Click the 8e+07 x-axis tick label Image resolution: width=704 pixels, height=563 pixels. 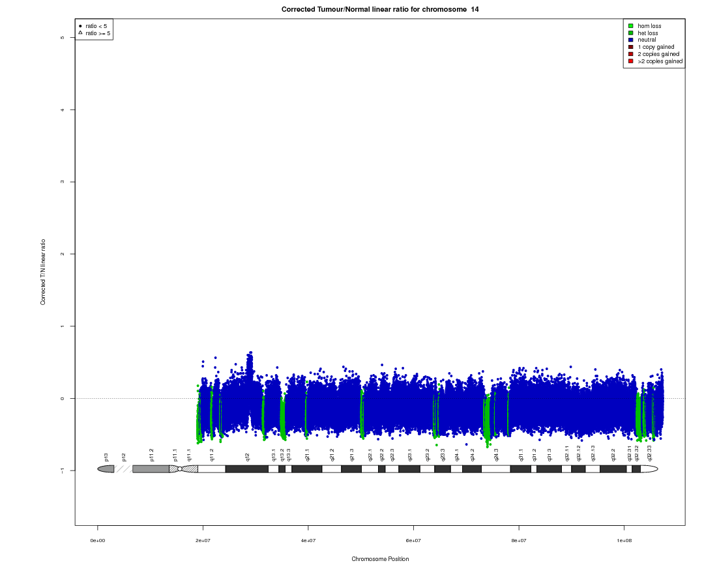tap(519, 541)
